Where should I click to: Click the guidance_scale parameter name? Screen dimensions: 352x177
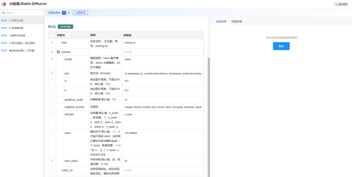pyautogui.click(x=74, y=99)
